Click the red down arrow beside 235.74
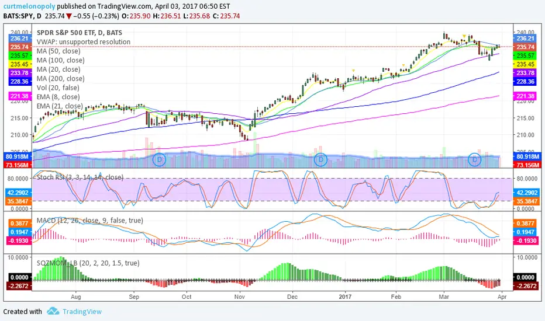 point(69,16)
